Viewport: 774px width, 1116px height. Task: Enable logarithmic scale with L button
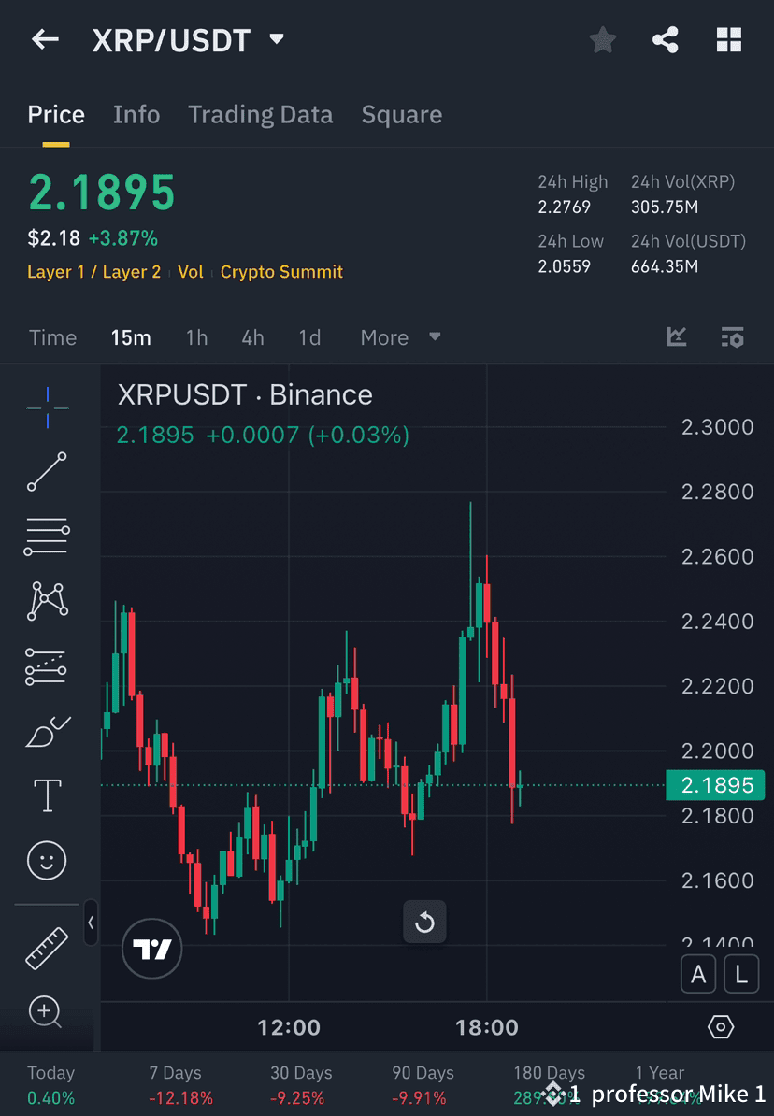click(x=741, y=974)
